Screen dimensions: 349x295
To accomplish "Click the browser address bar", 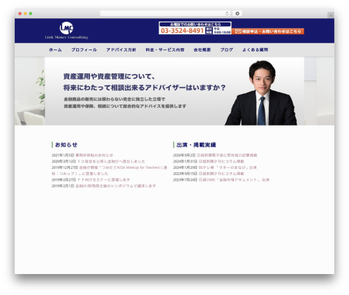I will pos(165,13).
